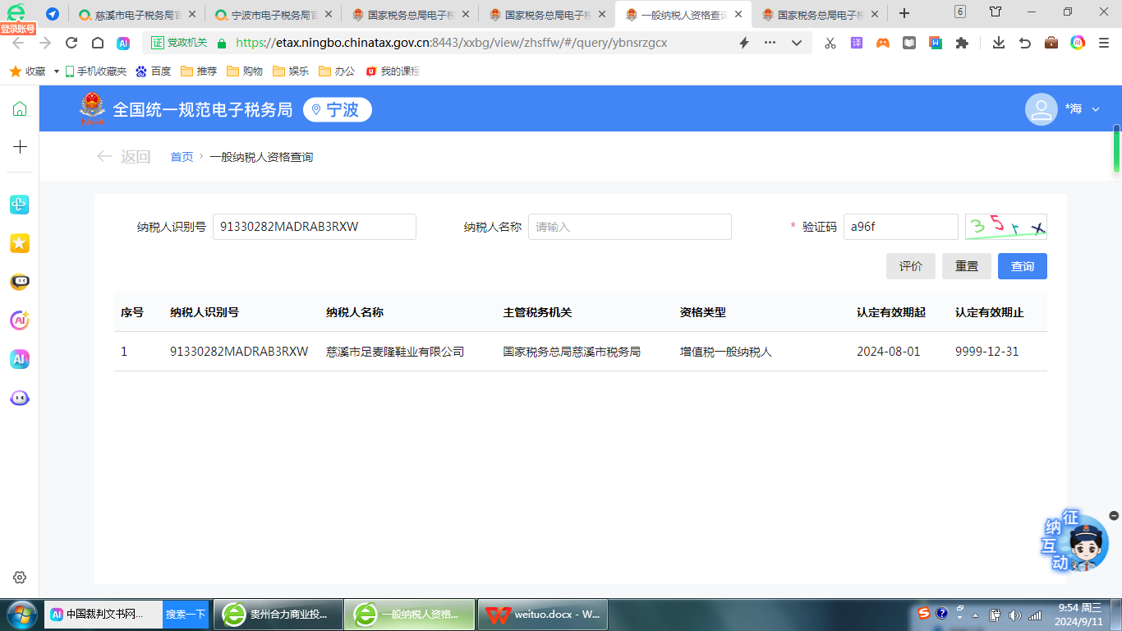Click the puzzle piece extensions icon
Viewport: 1122px width, 631px height.
click(962, 43)
